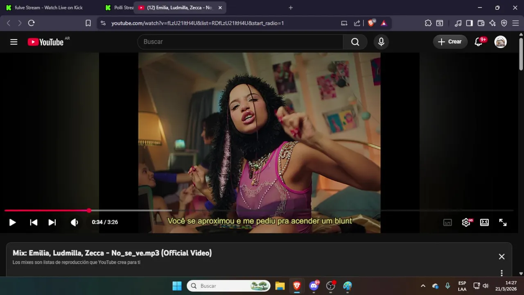Open the Brave playlist music note icon

[x=458, y=23]
